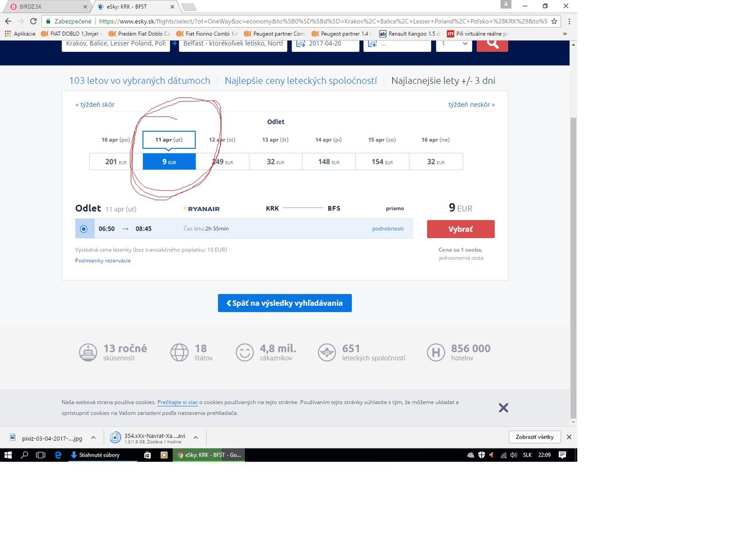The image size is (736, 552).
Task: Close the downloads bar
Action: click(x=569, y=437)
